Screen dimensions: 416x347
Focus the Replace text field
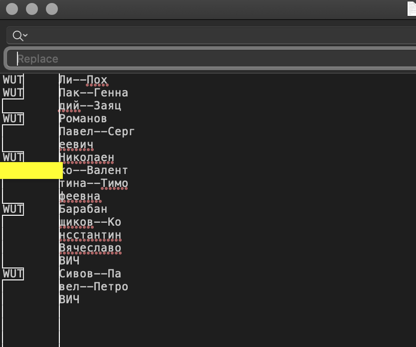[214, 59]
